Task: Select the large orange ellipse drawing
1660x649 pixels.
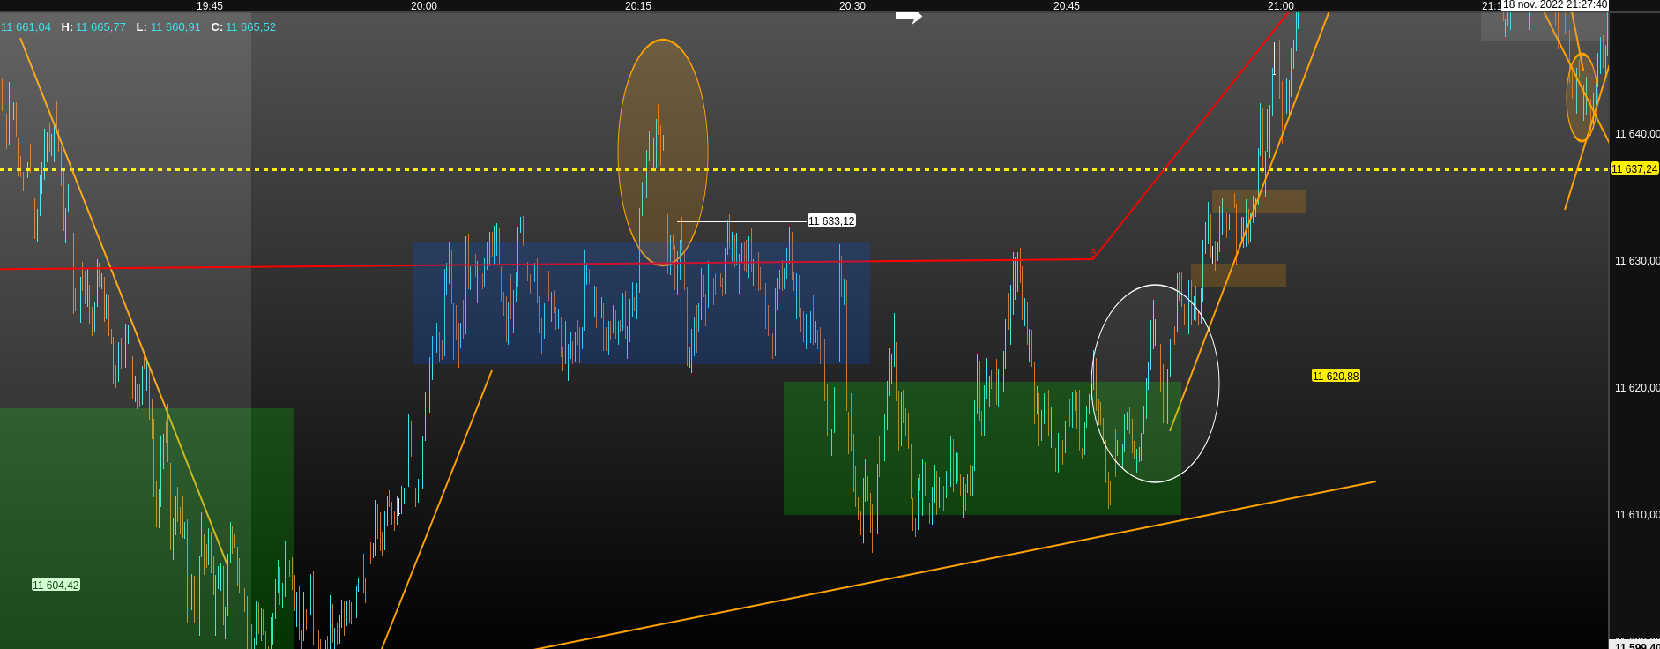Action: [663, 153]
